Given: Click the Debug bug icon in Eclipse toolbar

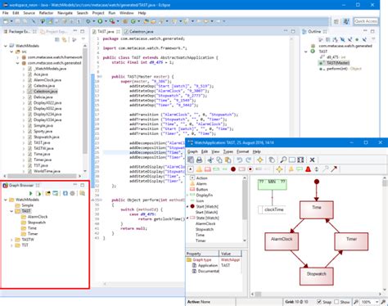Looking at the screenshot, I should tap(88, 21).
